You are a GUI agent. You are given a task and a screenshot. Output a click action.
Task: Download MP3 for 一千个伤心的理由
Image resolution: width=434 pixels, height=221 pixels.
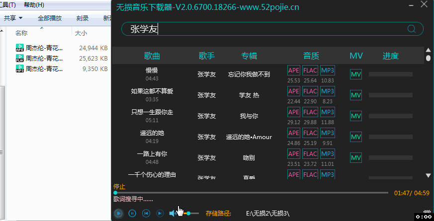[328, 174]
